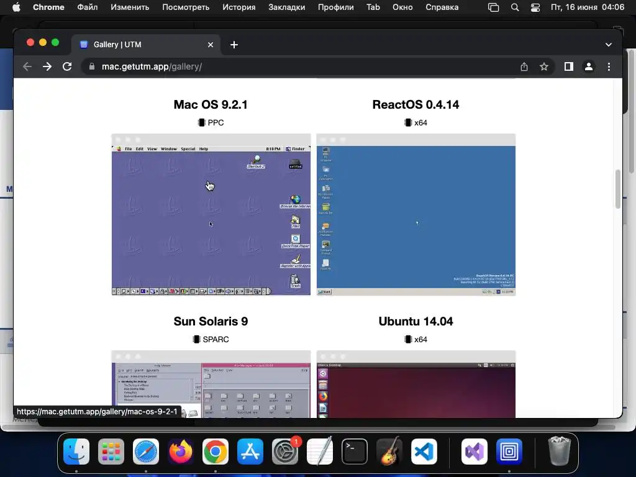Viewport: 636px width, 477px height.
Task: Open Safari from the Dock
Action: coord(146,452)
